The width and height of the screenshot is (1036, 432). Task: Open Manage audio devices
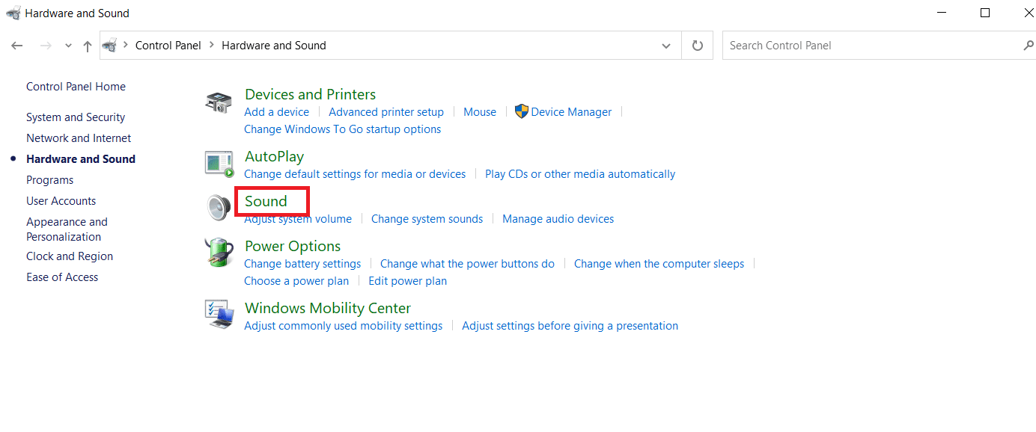(558, 219)
